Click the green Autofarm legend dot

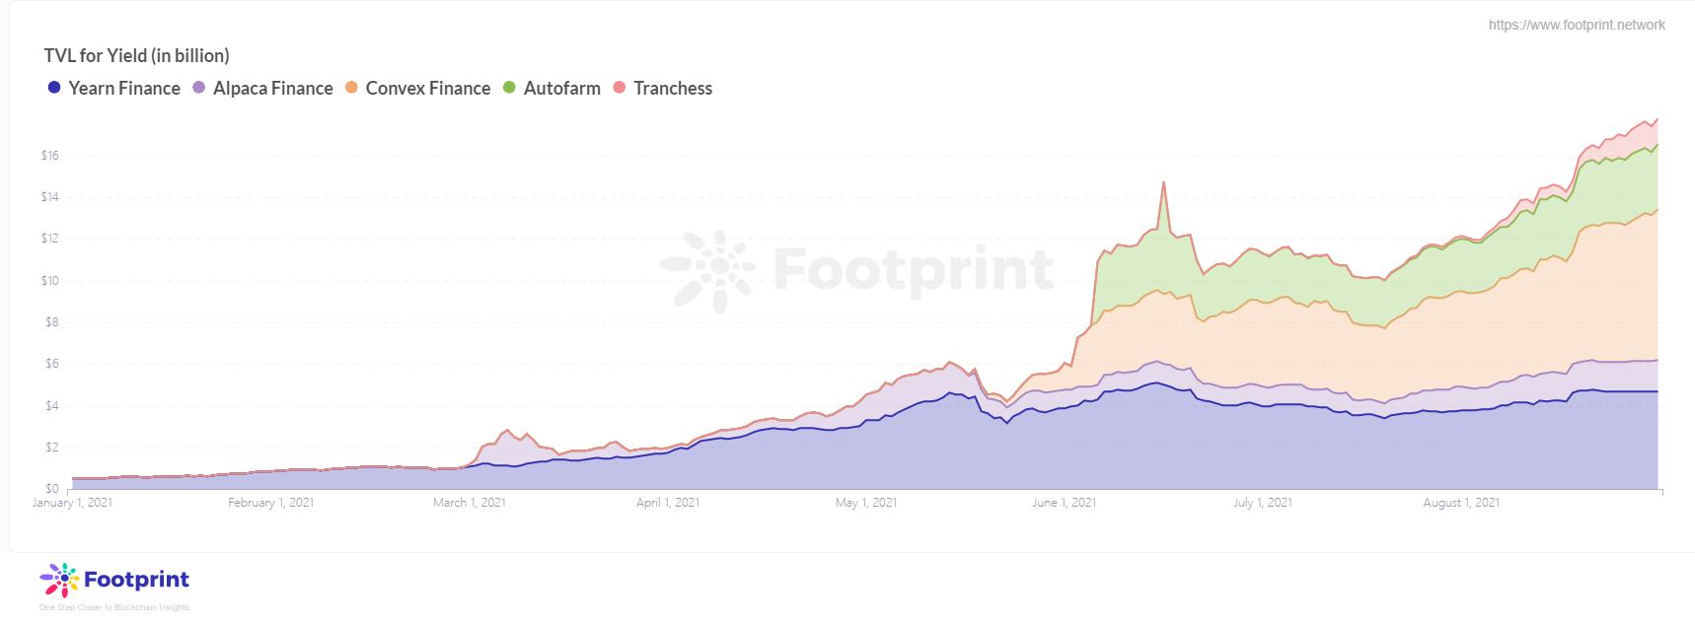tap(510, 88)
